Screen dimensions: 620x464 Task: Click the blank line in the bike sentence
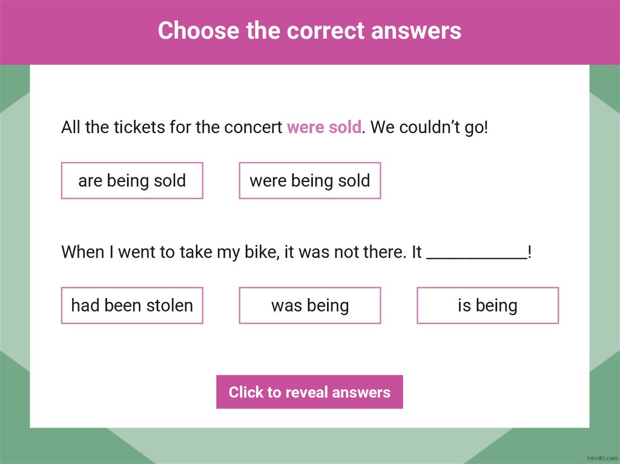pos(477,253)
